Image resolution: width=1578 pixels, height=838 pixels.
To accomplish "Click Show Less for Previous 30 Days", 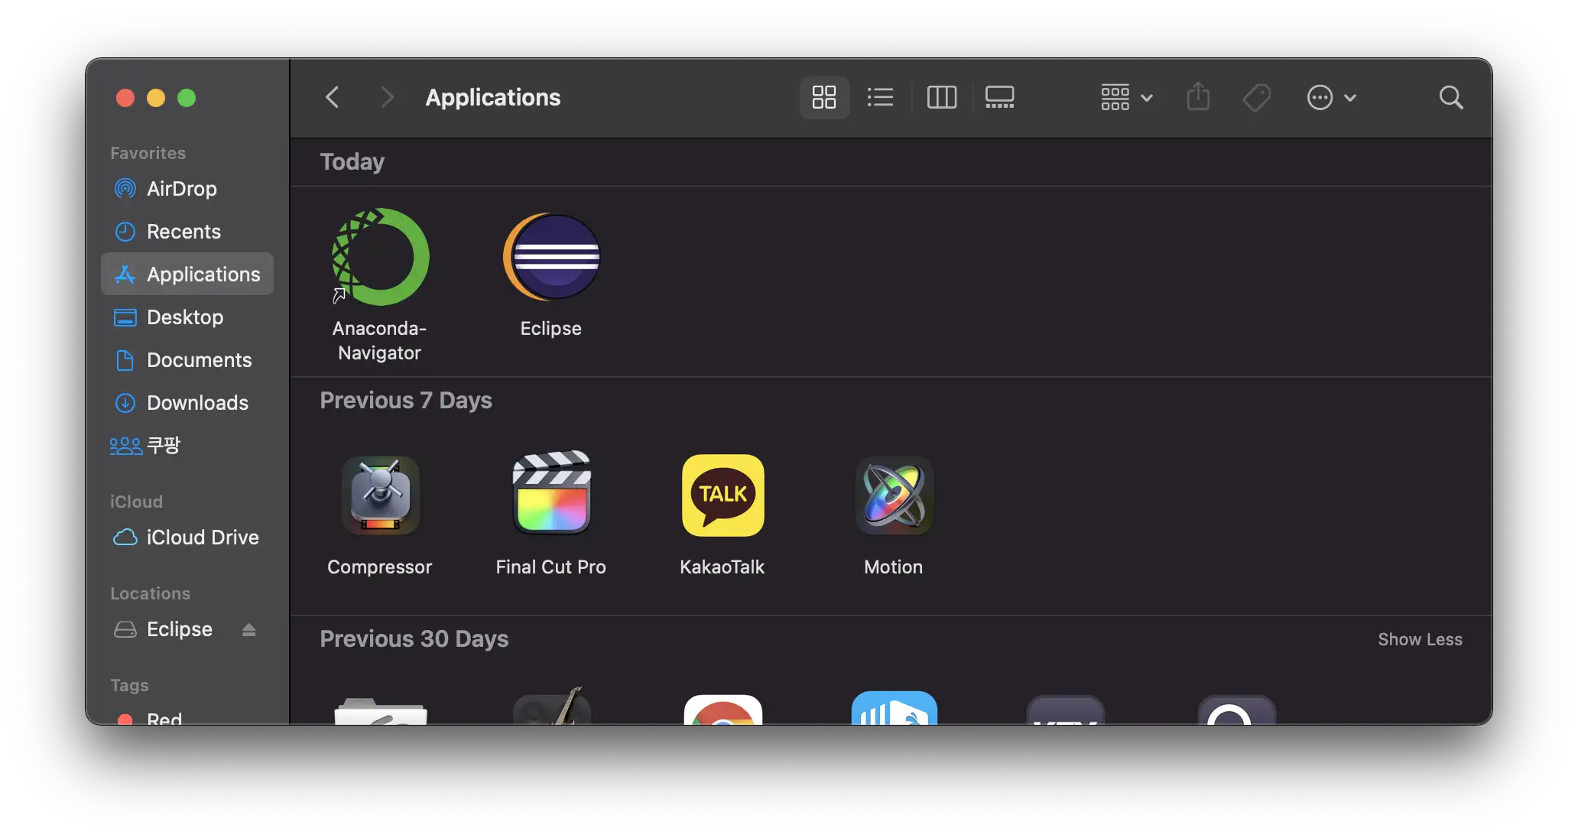I will pyautogui.click(x=1419, y=639).
